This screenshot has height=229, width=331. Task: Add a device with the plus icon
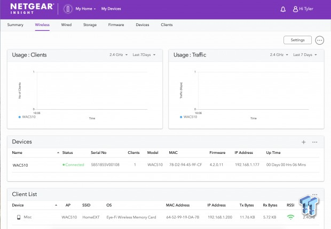point(304,142)
